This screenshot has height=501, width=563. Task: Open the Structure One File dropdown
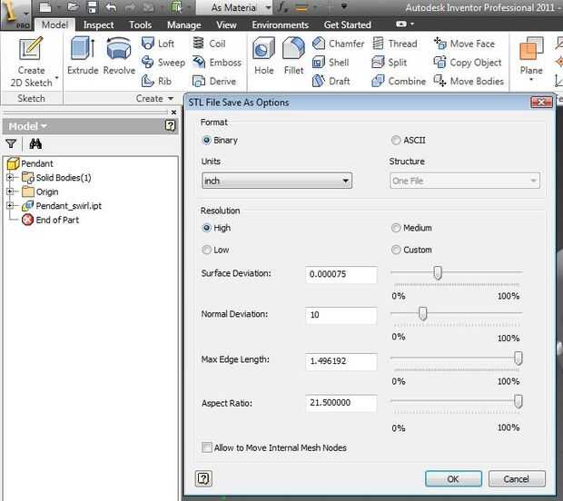[x=465, y=181]
